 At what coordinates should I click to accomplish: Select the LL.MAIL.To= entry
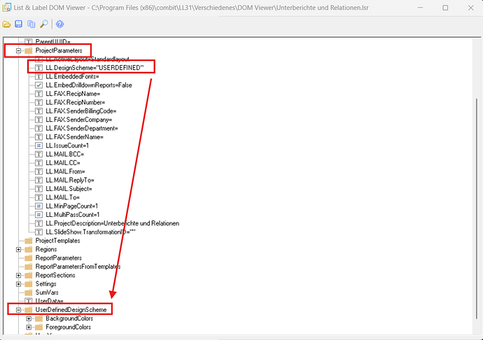point(62,197)
